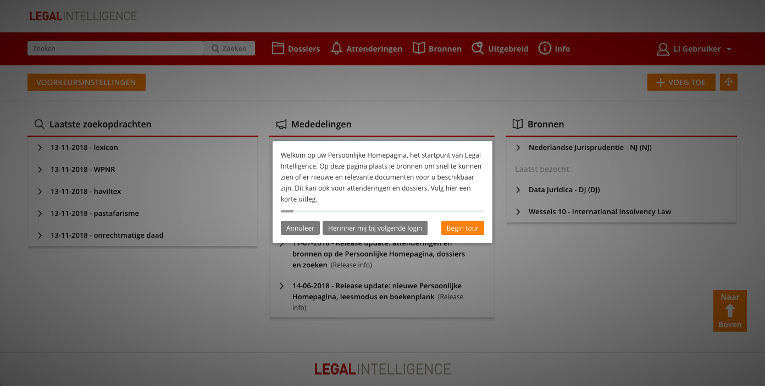Expand the onrechtmatige daad search chevron

[x=40, y=236]
